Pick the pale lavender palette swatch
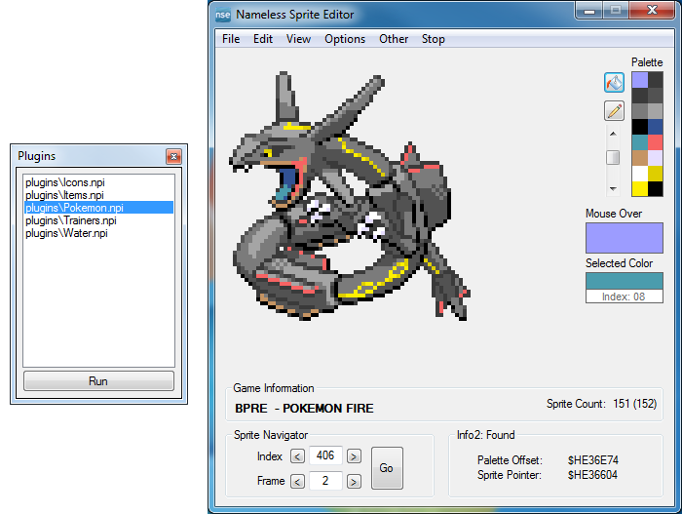The height and width of the screenshot is (514, 682). pyautogui.click(x=656, y=158)
